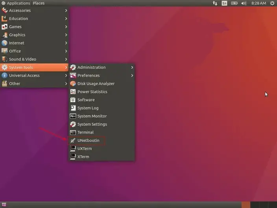Expand the Office submenu arrow

coord(66,51)
